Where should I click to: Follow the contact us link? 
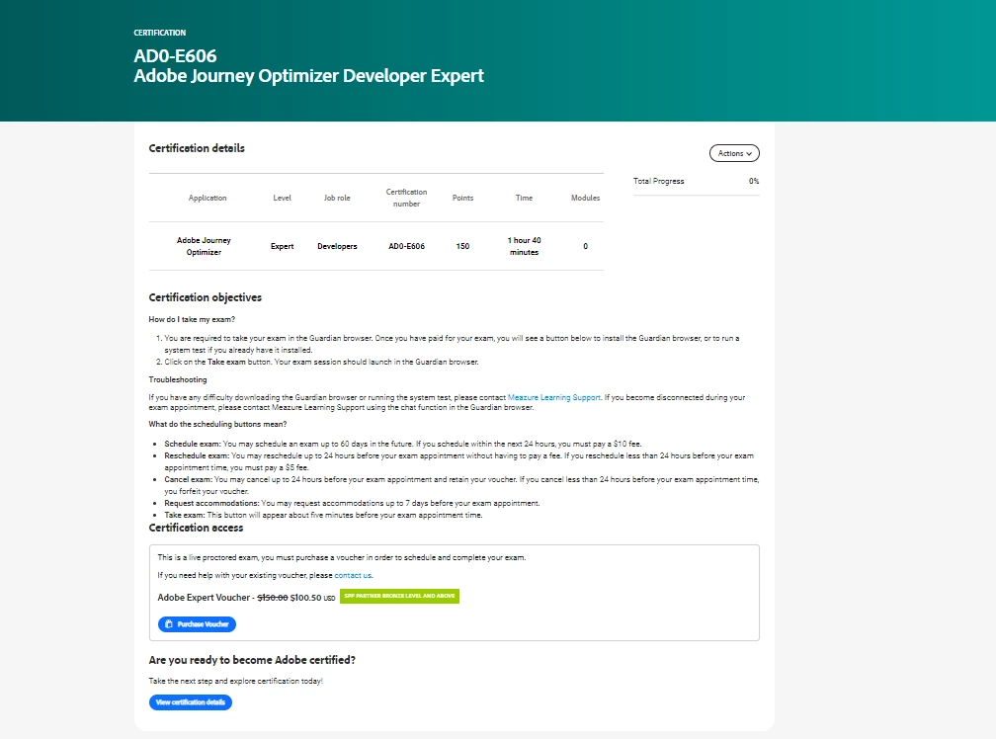click(353, 575)
